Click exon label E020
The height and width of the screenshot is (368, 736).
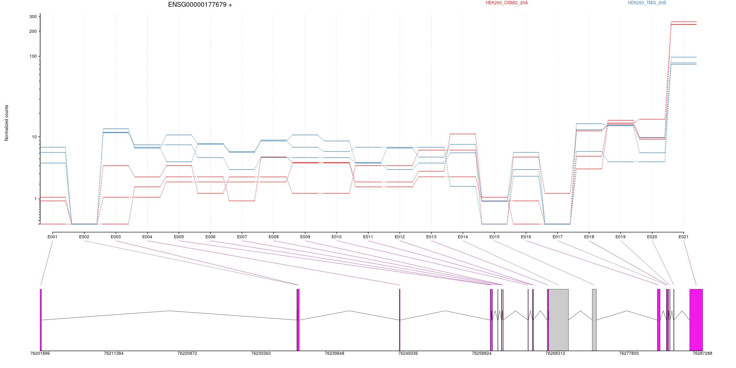click(652, 237)
